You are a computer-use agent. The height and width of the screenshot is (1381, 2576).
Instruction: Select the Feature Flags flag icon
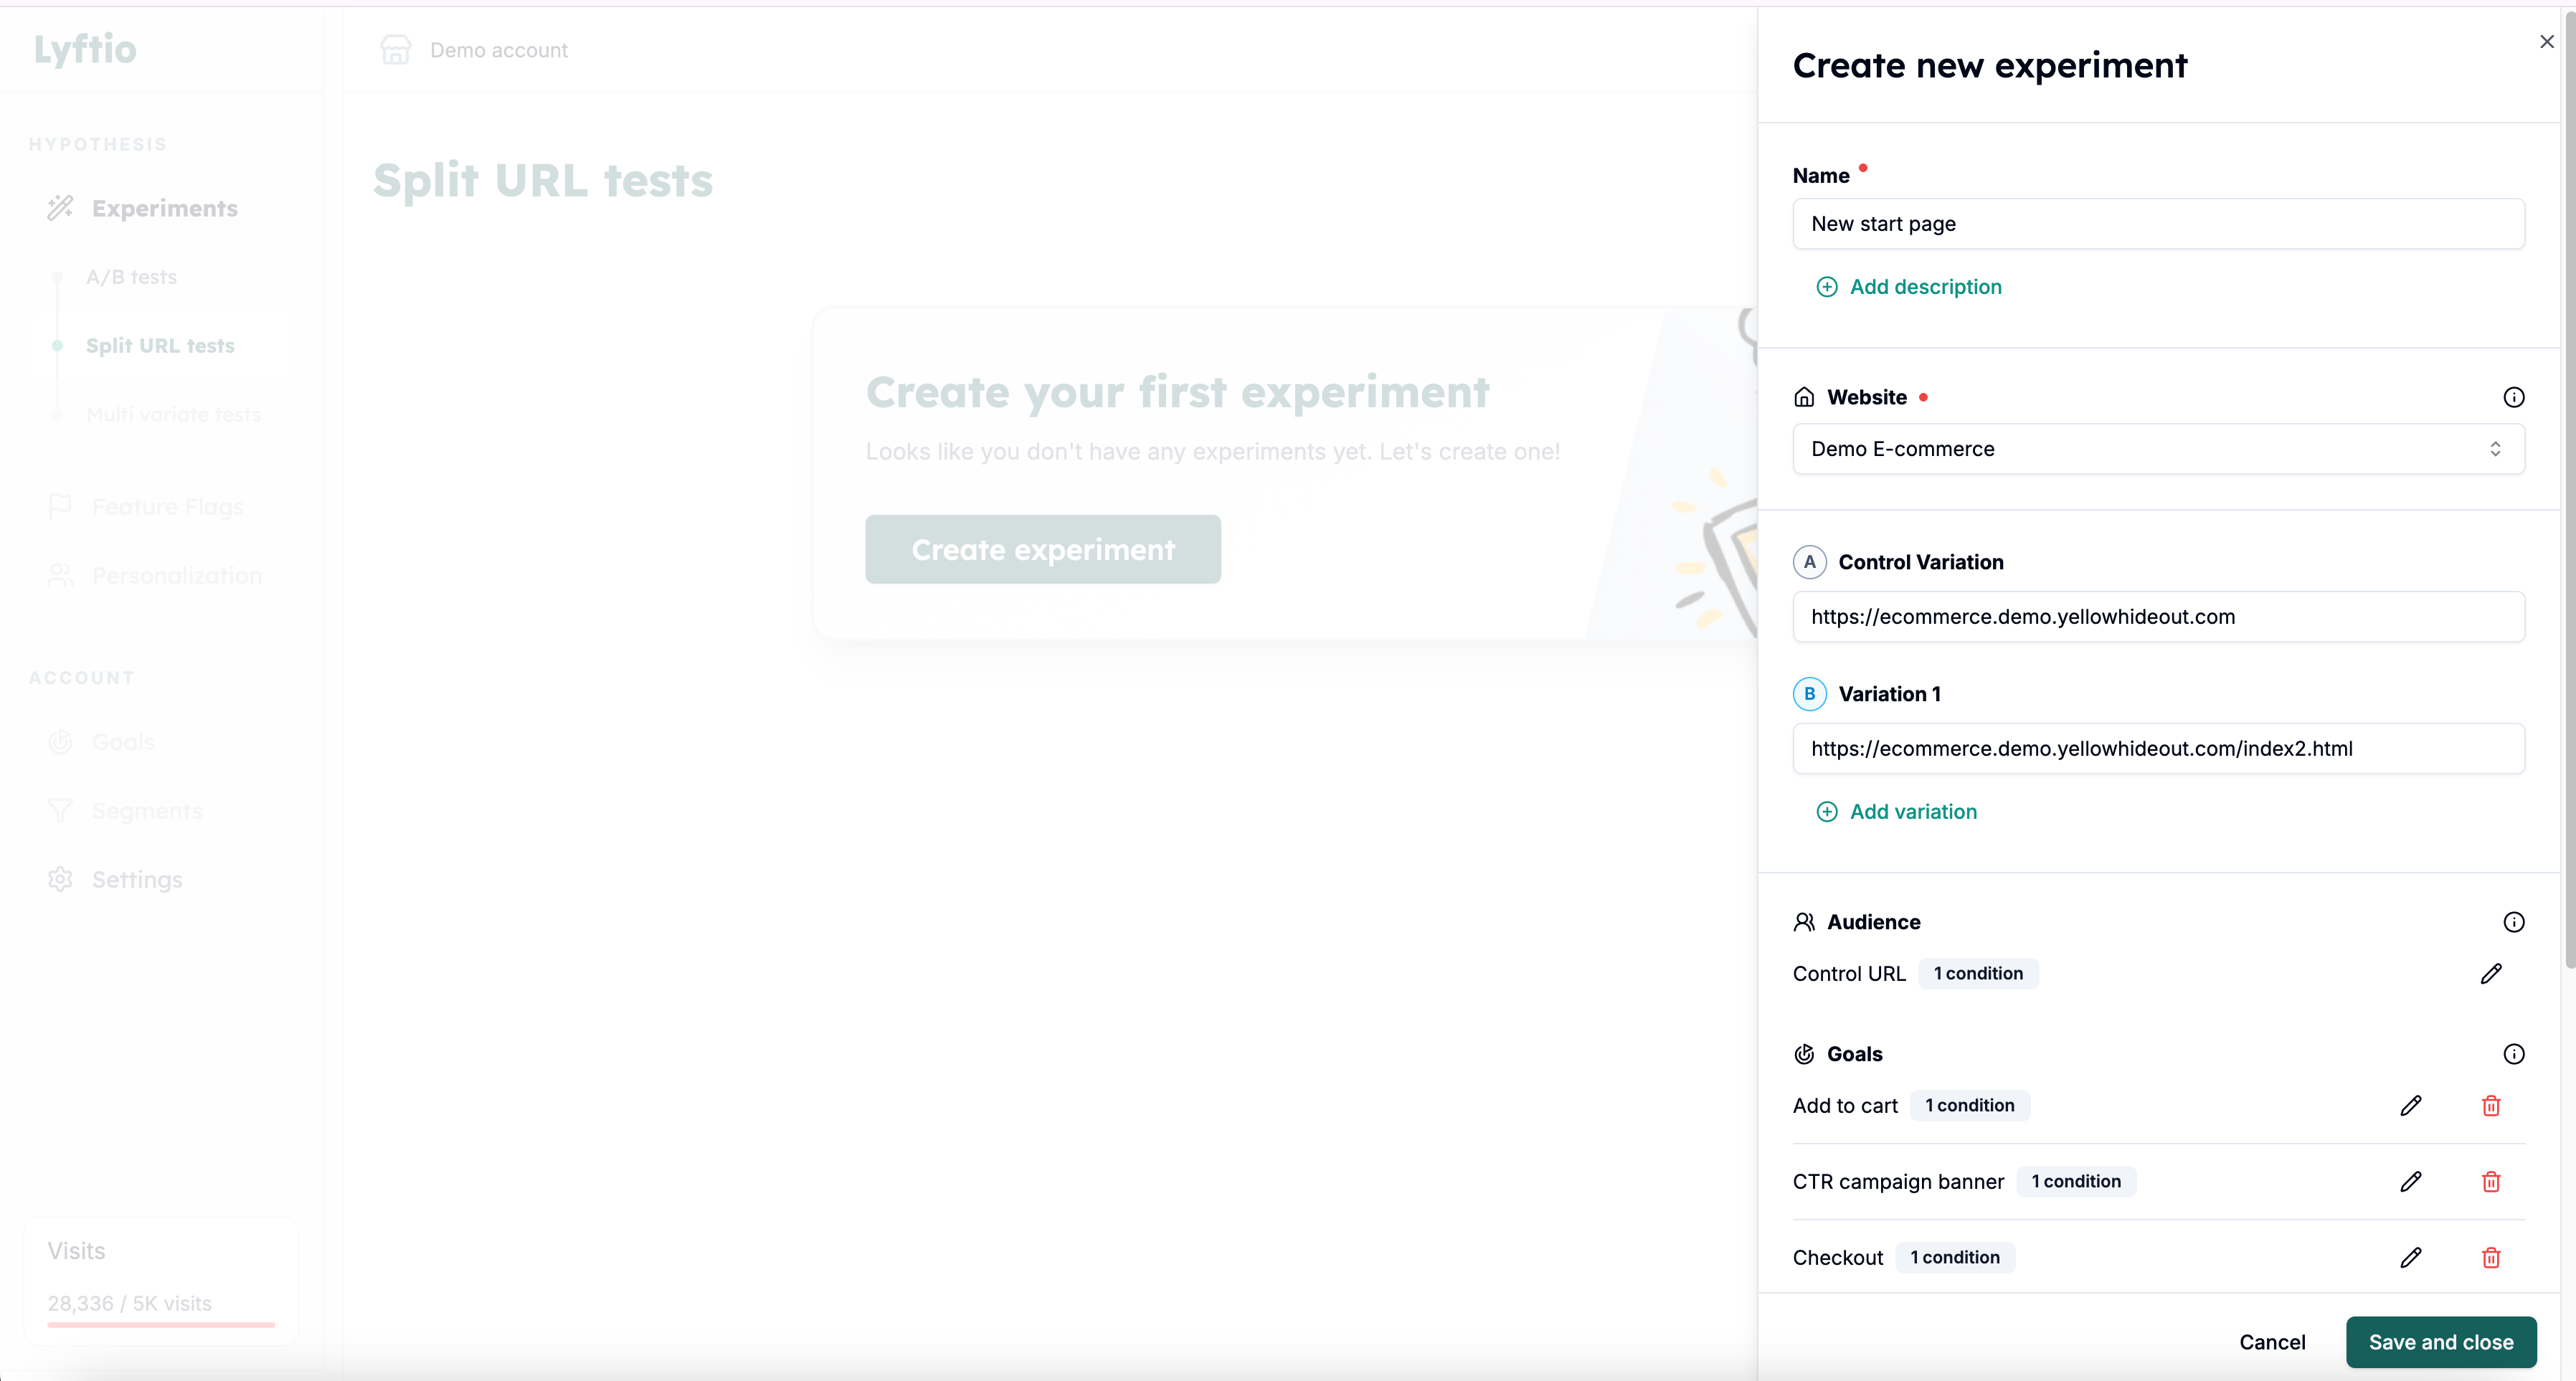click(x=61, y=506)
